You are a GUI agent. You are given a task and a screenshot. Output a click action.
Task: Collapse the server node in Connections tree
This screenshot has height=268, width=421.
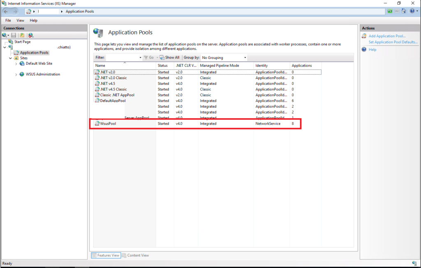[x=5, y=48]
